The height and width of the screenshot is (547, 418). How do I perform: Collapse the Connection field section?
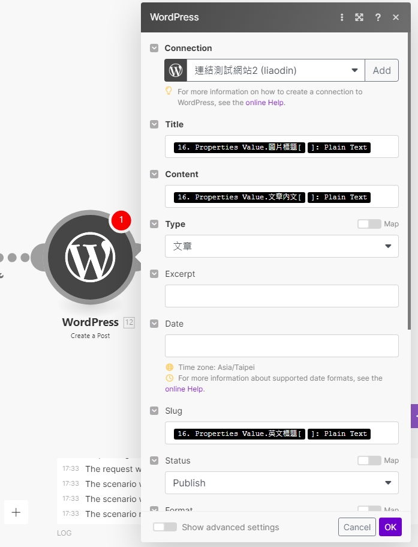[154, 48]
